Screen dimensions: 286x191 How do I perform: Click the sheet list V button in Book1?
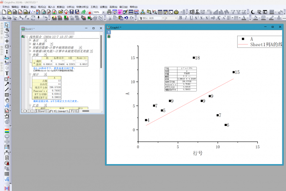pos(34,111)
